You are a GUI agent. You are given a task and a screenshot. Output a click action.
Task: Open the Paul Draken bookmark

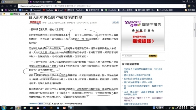coord(165,10)
